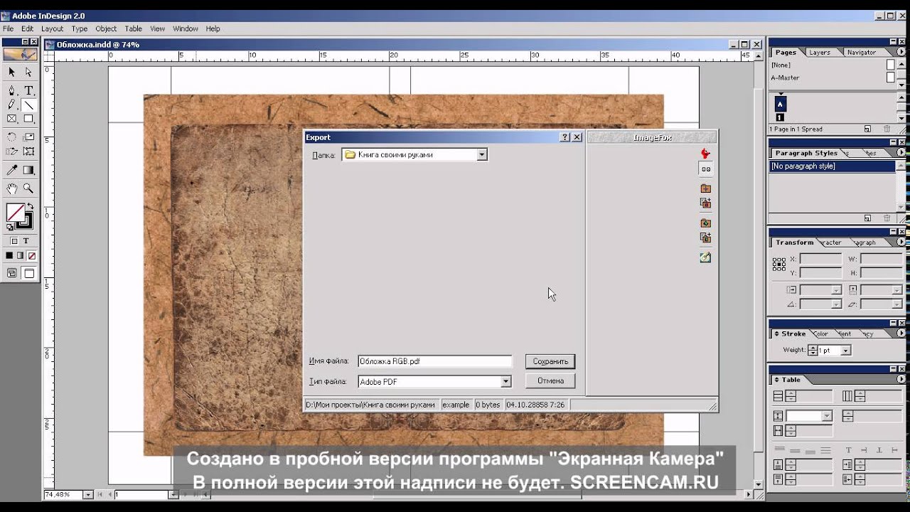Open the Transform palette flyout menu
Image resolution: width=910 pixels, height=512 pixels.
[901, 242]
